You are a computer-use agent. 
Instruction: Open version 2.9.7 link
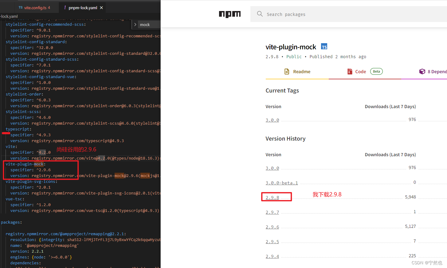272,212
